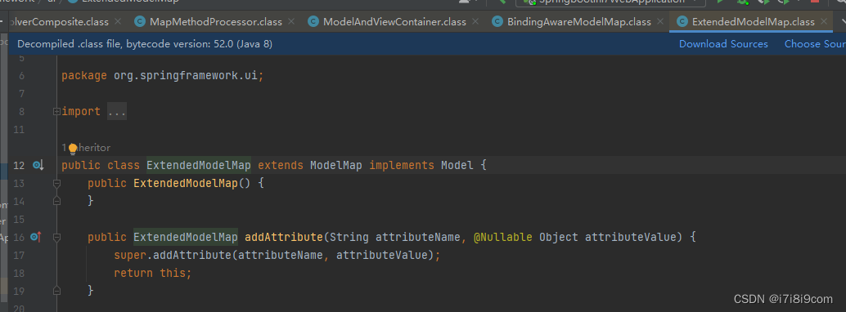Click line number 17 in the gutter
This screenshot has height=312, width=846.
tap(18, 255)
